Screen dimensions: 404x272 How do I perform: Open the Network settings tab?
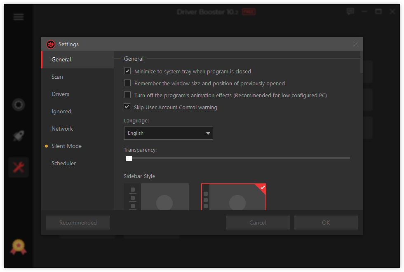(78, 129)
